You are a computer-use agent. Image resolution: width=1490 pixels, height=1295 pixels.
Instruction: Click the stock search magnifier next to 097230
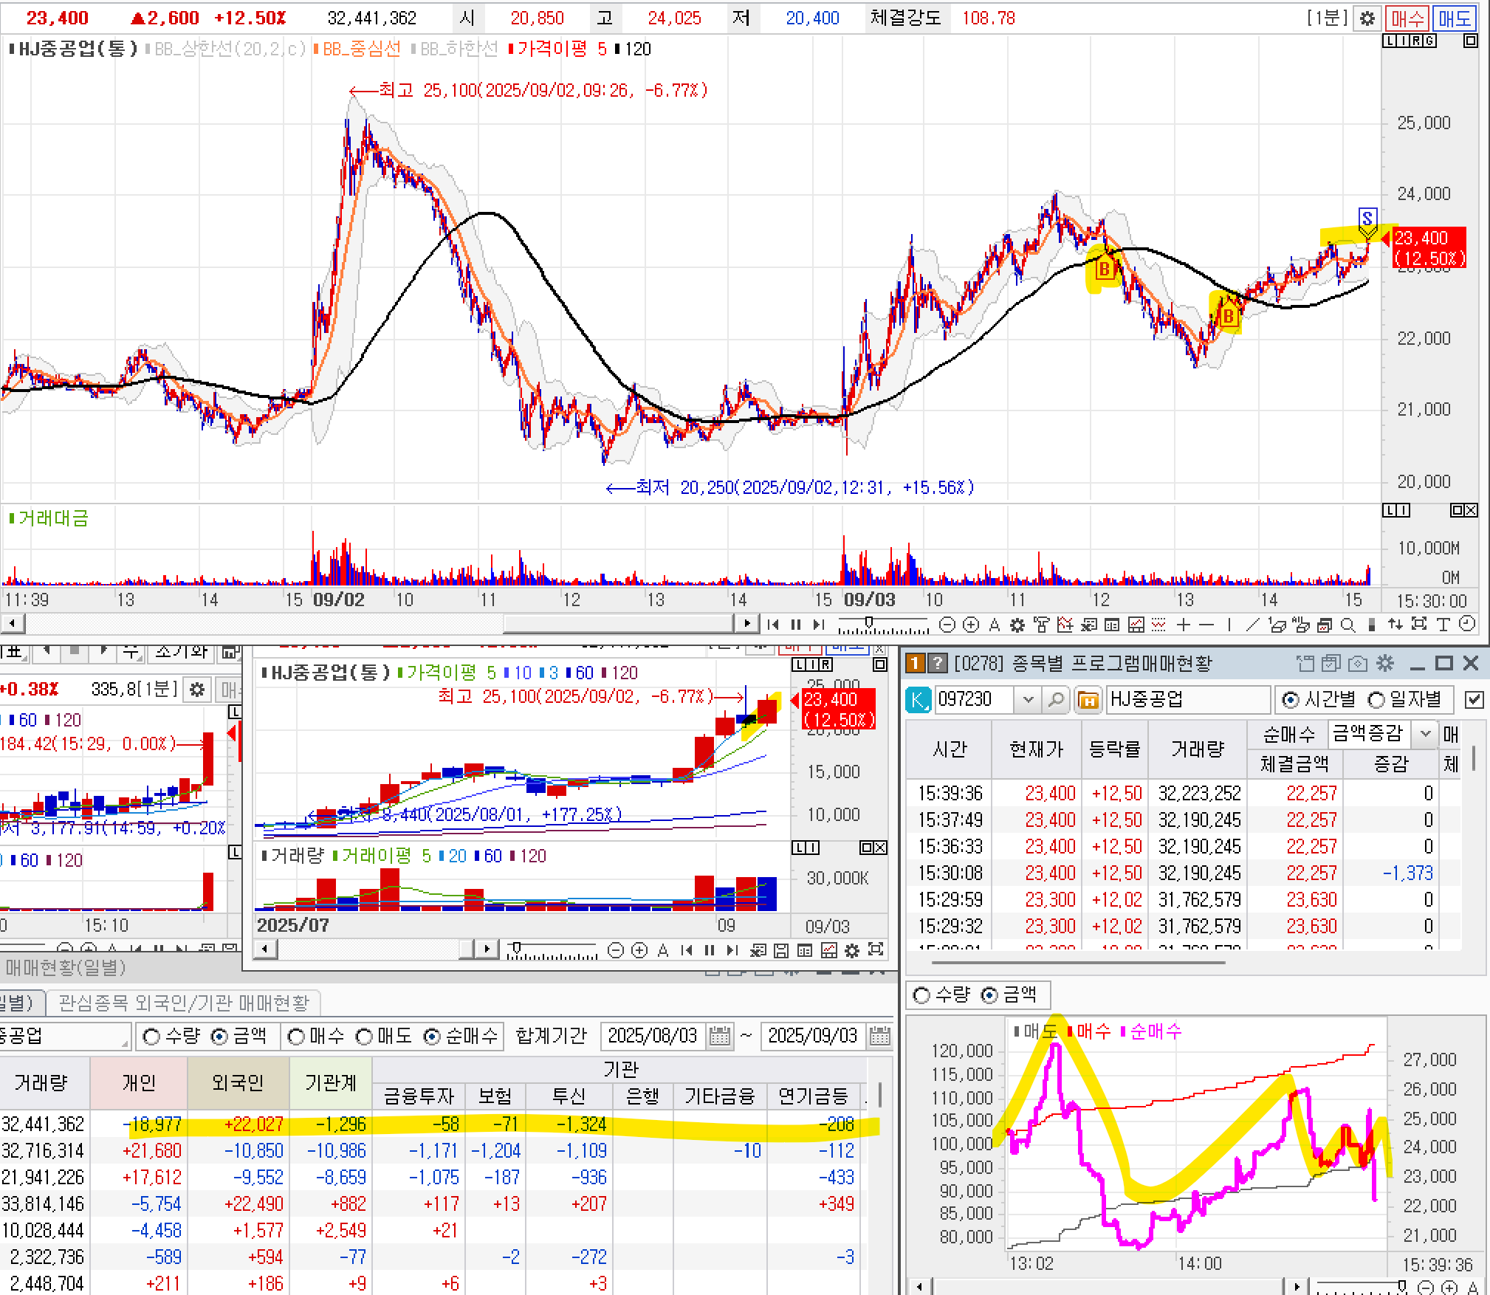click(x=1056, y=699)
